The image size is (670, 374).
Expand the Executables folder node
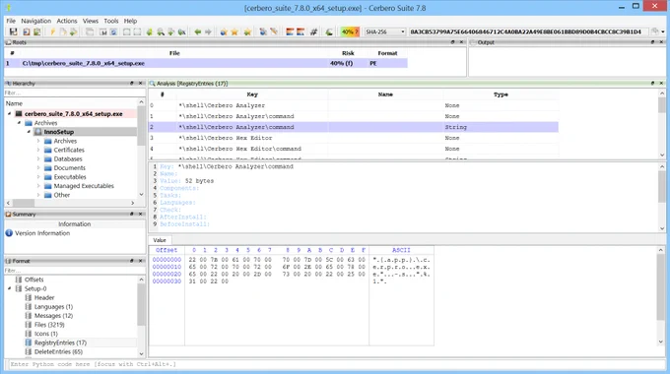(x=38, y=177)
